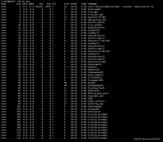Viewport: 163px width, 142px height.
Task: Select the [migration/0] process name
Action: pos(96,28)
